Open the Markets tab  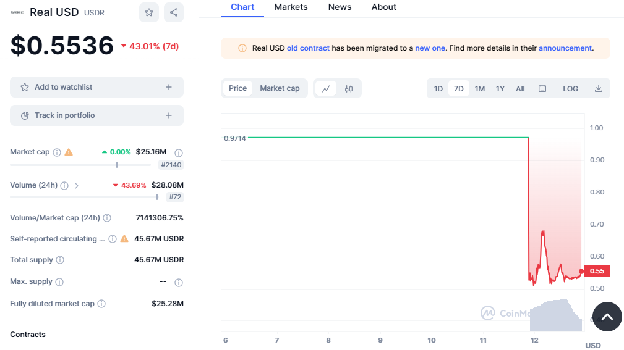tap(291, 7)
